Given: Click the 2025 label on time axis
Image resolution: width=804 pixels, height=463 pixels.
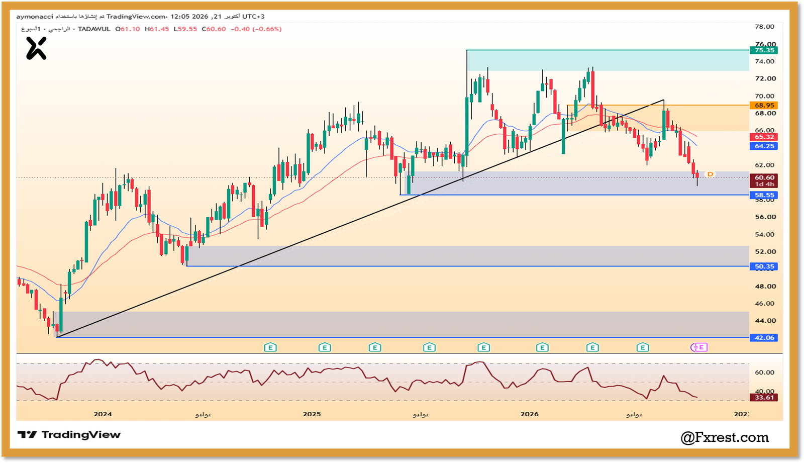Looking at the screenshot, I should pyautogui.click(x=312, y=414).
